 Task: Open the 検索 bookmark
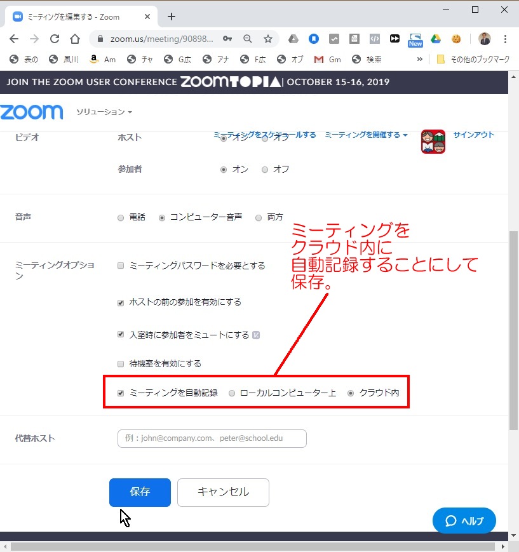point(367,60)
